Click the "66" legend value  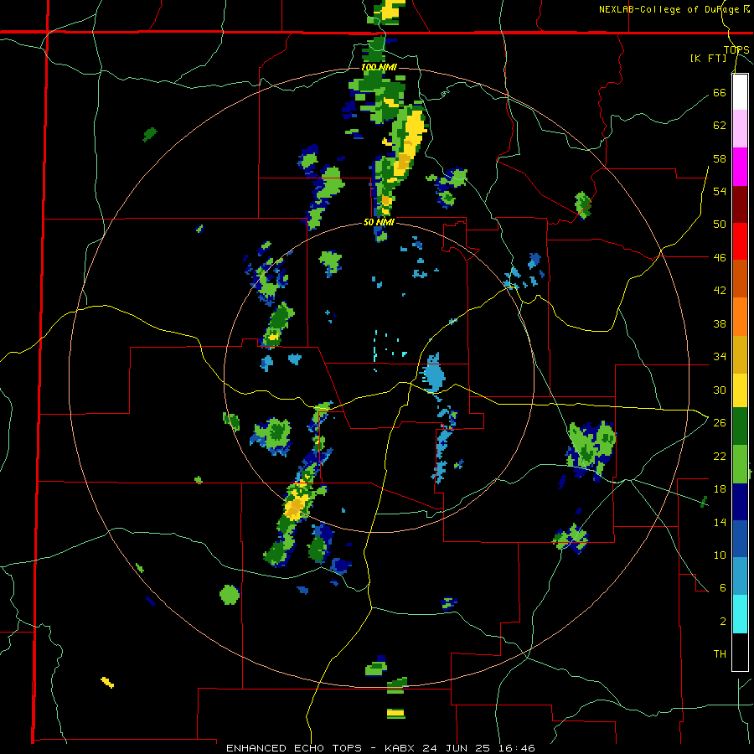[x=720, y=92]
